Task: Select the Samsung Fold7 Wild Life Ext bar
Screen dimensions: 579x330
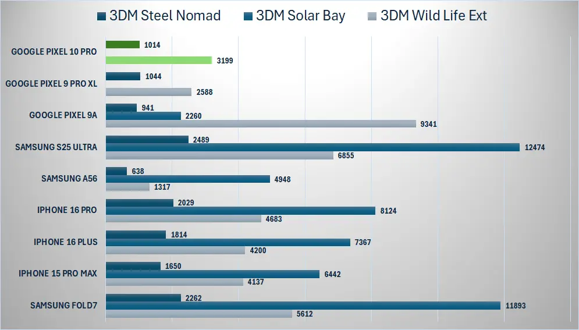Action: (199, 313)
